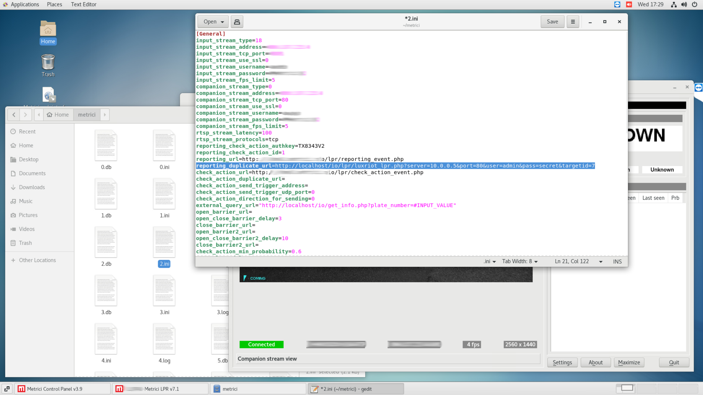
Task: Click the reporting_duplicate_url highlighted line
Action: [395, 166]
